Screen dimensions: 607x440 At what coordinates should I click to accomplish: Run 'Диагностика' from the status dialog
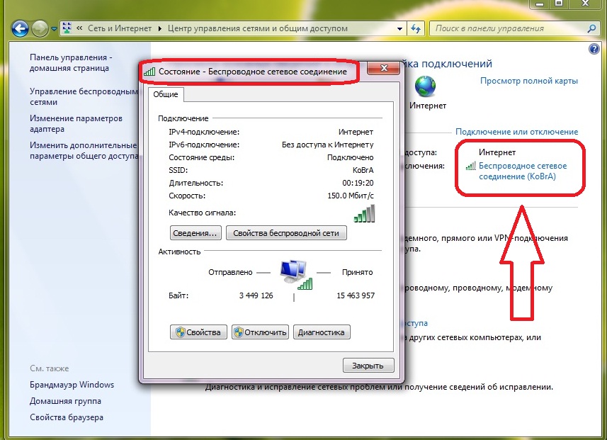coord(322,332)
